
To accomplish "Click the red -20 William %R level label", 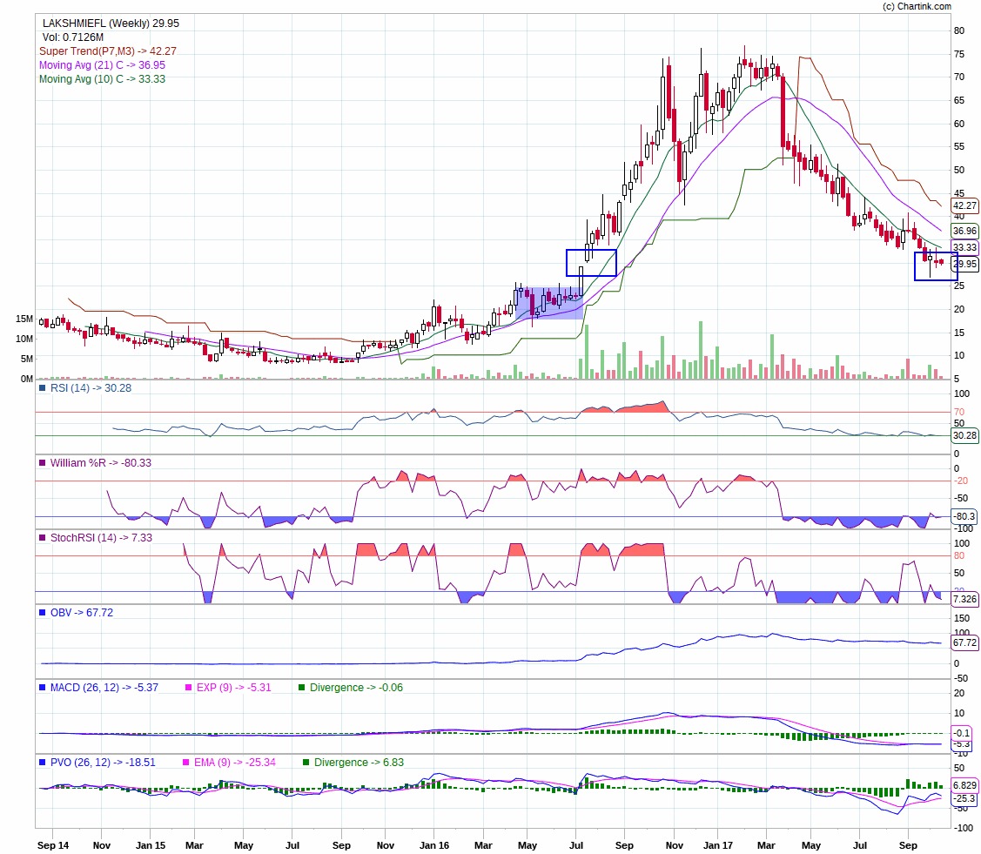I will (960, 481).
